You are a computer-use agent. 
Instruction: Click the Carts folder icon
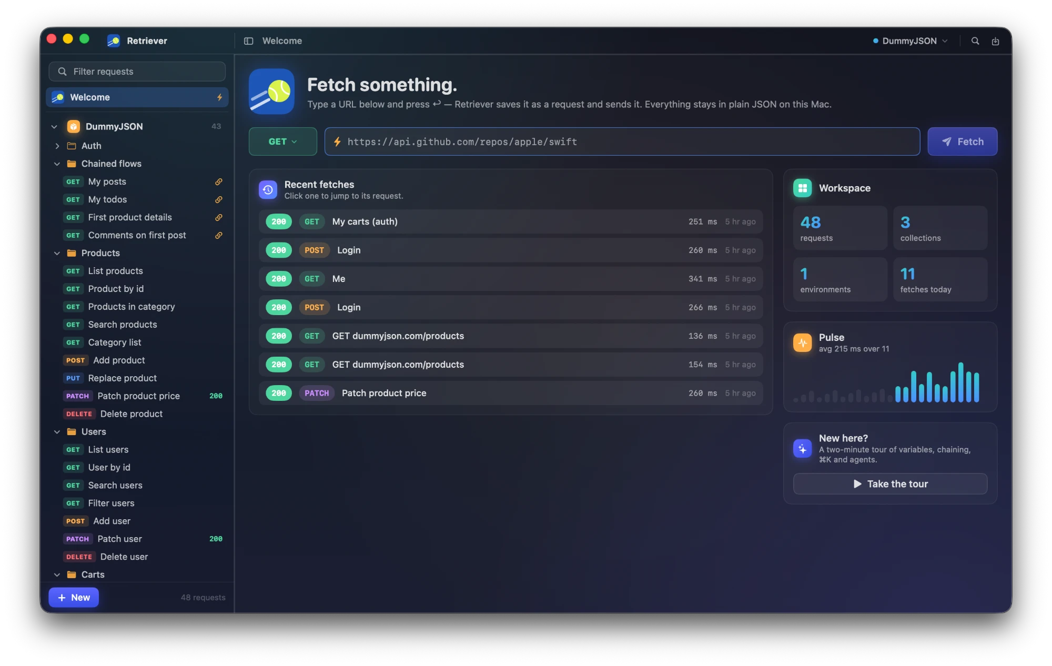pos(72,574)
